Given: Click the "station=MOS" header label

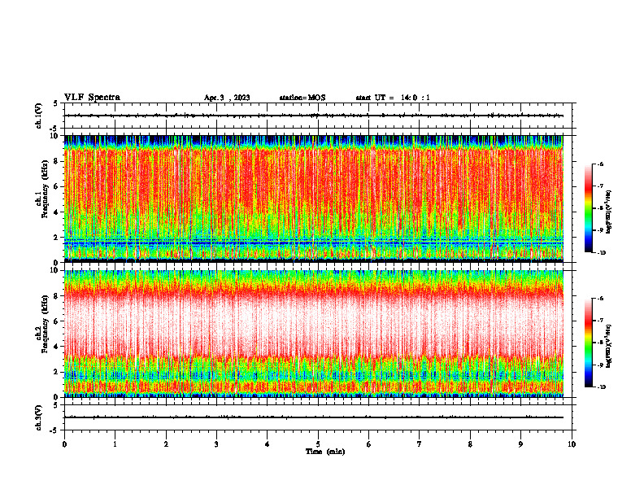Looking at the screenshot, I should [302, 98].
